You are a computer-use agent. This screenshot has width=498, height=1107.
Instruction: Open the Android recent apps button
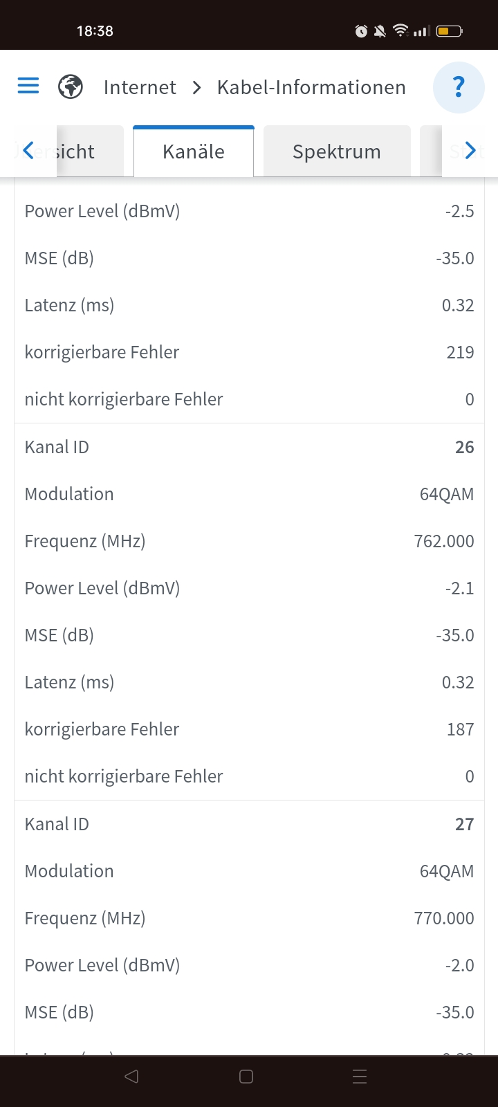360,1077
